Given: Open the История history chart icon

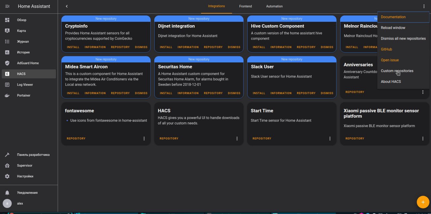Looking at the screenshot, I should 7,52.
